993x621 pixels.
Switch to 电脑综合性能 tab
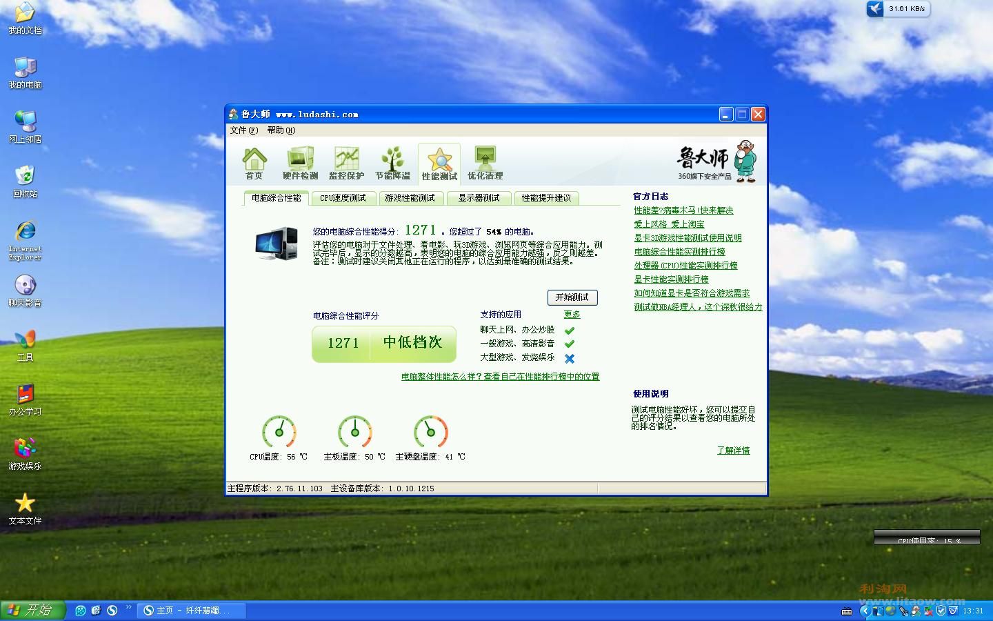click(276, 198)
